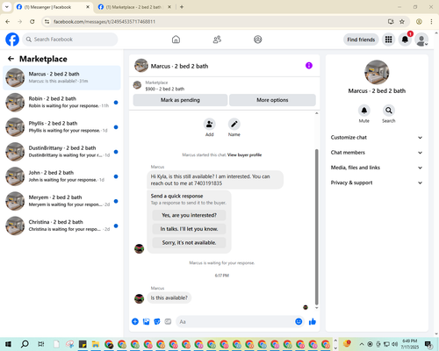Open Meryem's 2 bed 2 bath conversation

tap(61, 201)
